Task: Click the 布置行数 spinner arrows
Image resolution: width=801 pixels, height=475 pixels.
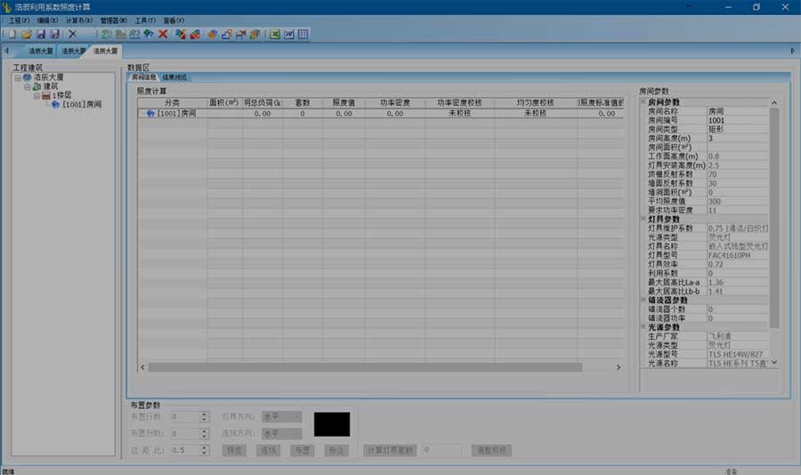Action: click(x=204, y=417)
